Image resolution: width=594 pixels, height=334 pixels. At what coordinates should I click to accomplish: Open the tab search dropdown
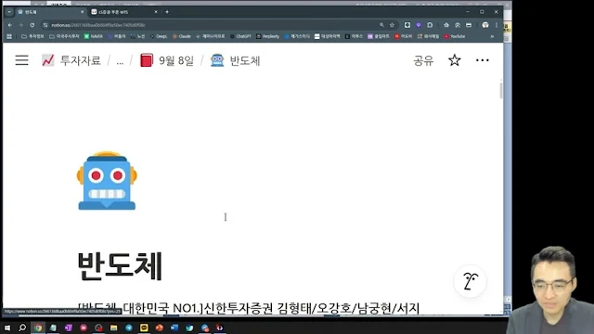coord(9,12)
